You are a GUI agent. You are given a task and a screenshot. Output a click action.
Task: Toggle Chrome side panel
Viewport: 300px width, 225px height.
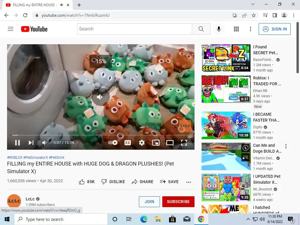[275, 15]
